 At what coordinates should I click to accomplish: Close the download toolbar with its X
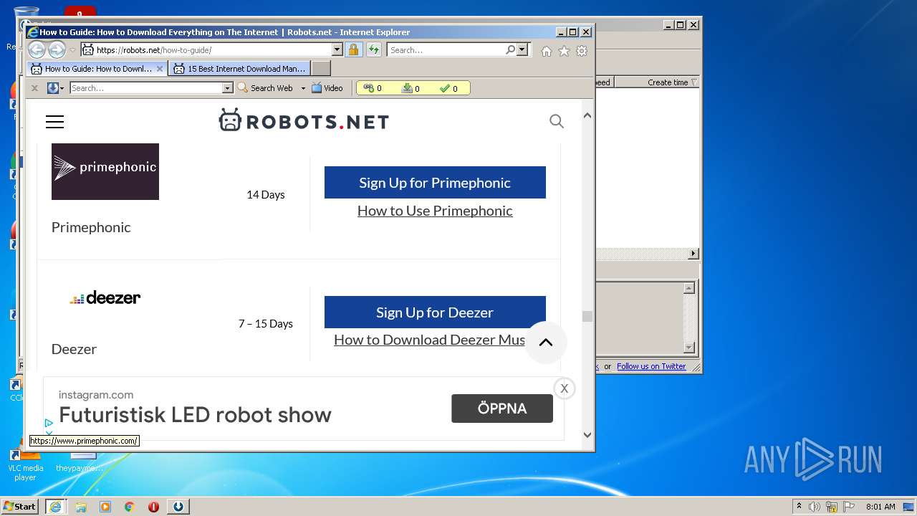pyautogui.click(x=34, y=88)
